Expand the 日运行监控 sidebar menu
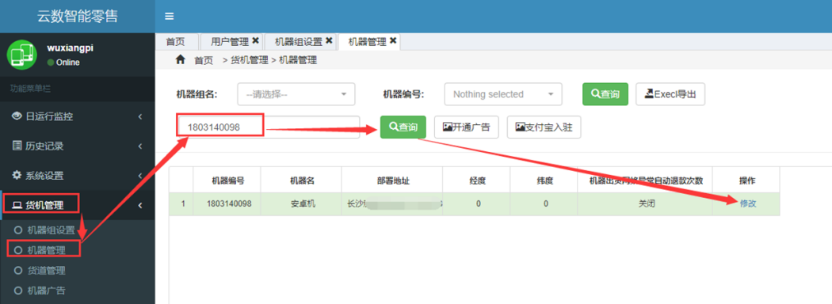Viewport: 832px width, 304px height. click(x=78, y=116)
